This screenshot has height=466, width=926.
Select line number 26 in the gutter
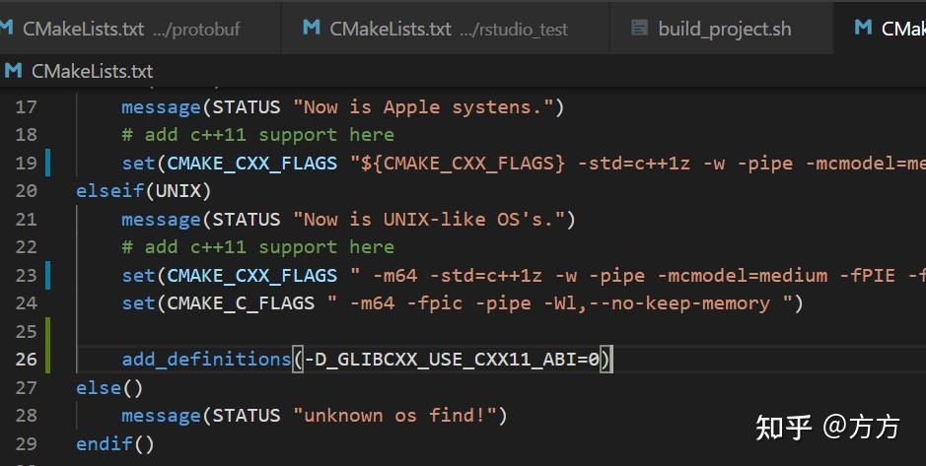[27, 360]
